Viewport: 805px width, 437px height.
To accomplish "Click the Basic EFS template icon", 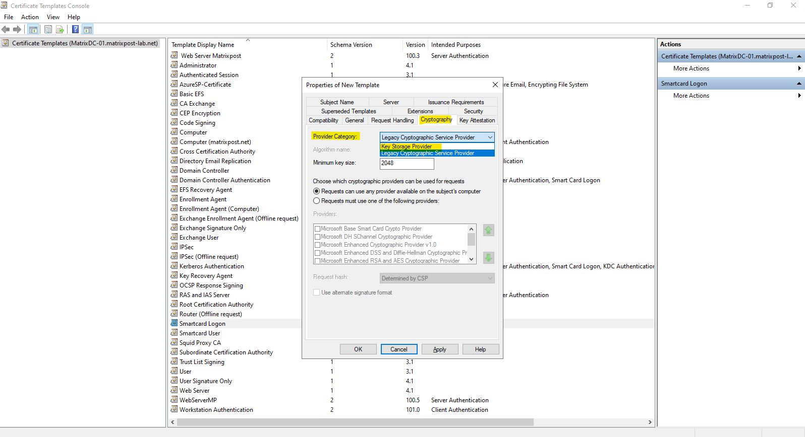I will point(174,94).
